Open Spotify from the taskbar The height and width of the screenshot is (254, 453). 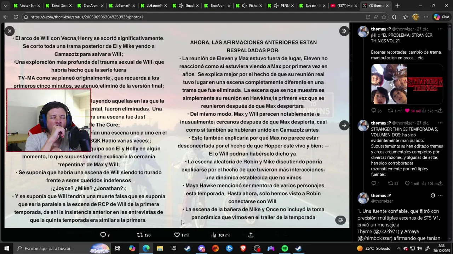[285, 248]
